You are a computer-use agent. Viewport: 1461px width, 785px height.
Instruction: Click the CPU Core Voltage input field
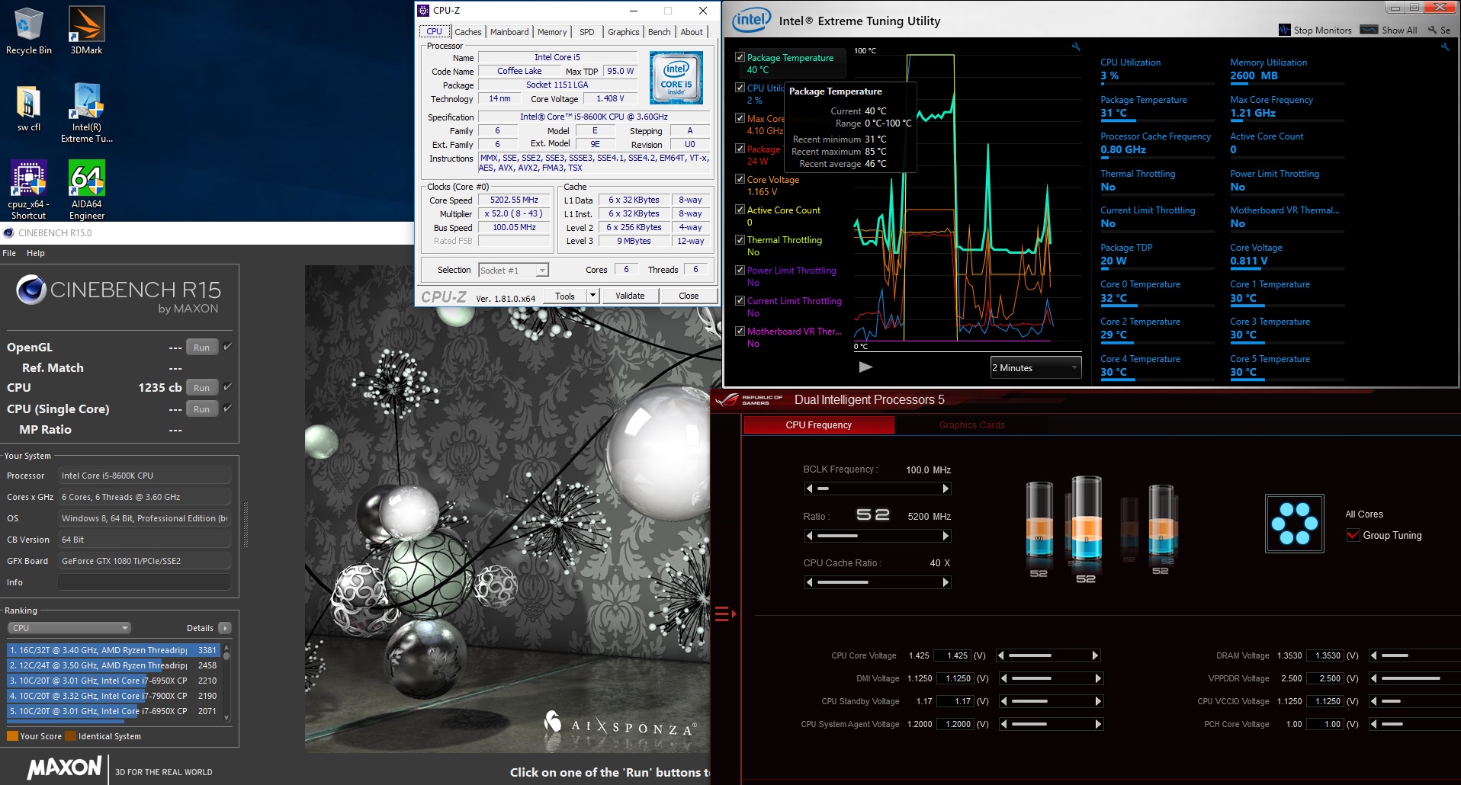coord(952,655)
